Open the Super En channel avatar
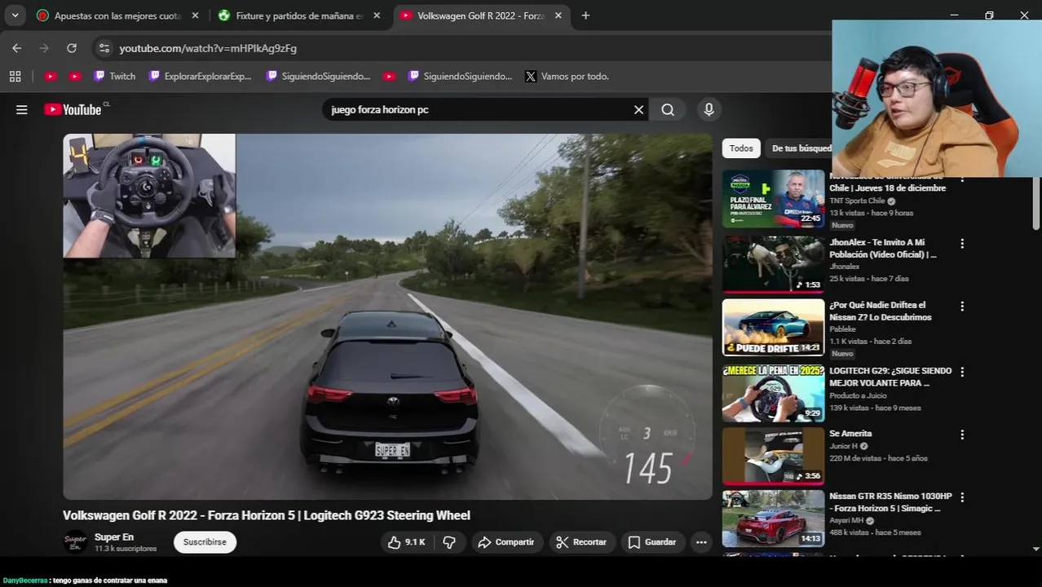This screenshot has height=587, width=1042. (75, 542)
